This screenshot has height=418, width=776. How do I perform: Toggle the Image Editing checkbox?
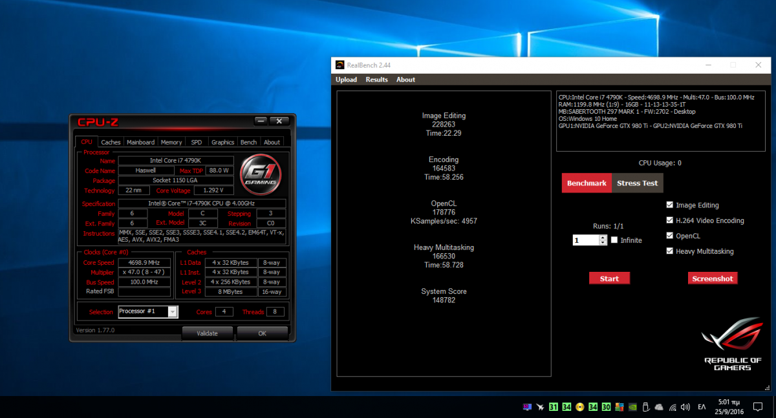point(670,205)
